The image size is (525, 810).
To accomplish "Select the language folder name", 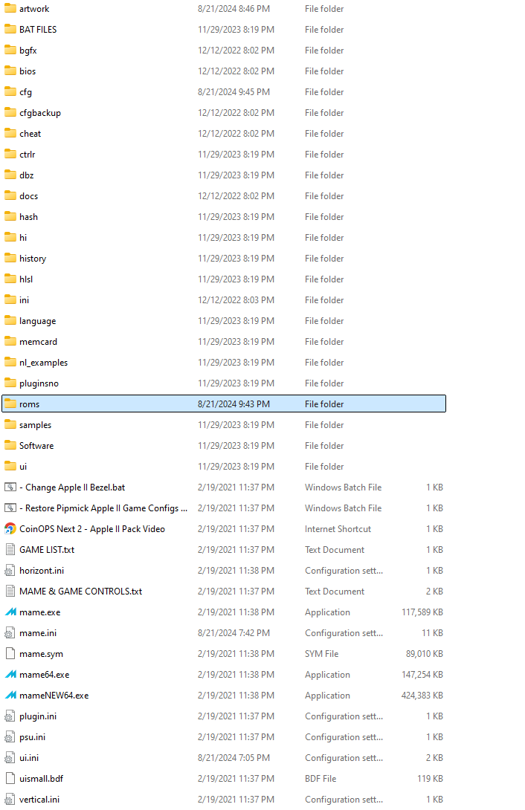I will pyautogui.click(x=38, y=321).
